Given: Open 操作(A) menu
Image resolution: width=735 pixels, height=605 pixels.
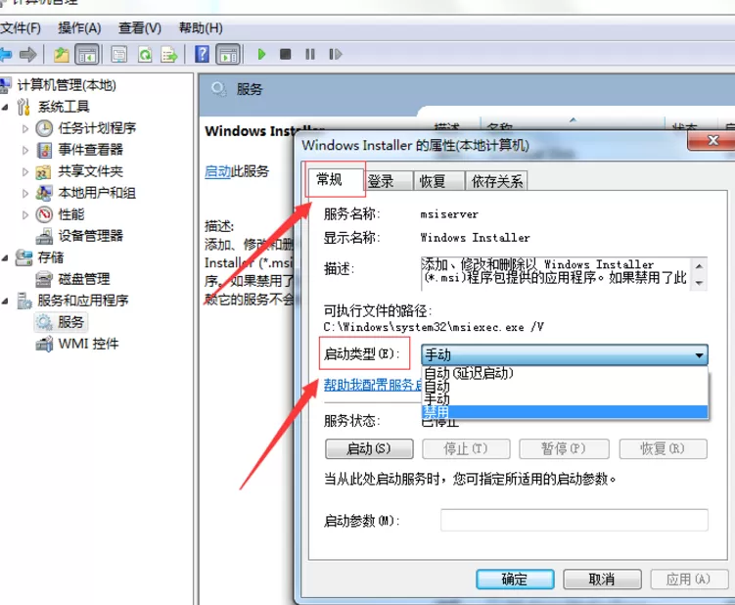Looking at the screenshot, I should (x=79, y=28).
